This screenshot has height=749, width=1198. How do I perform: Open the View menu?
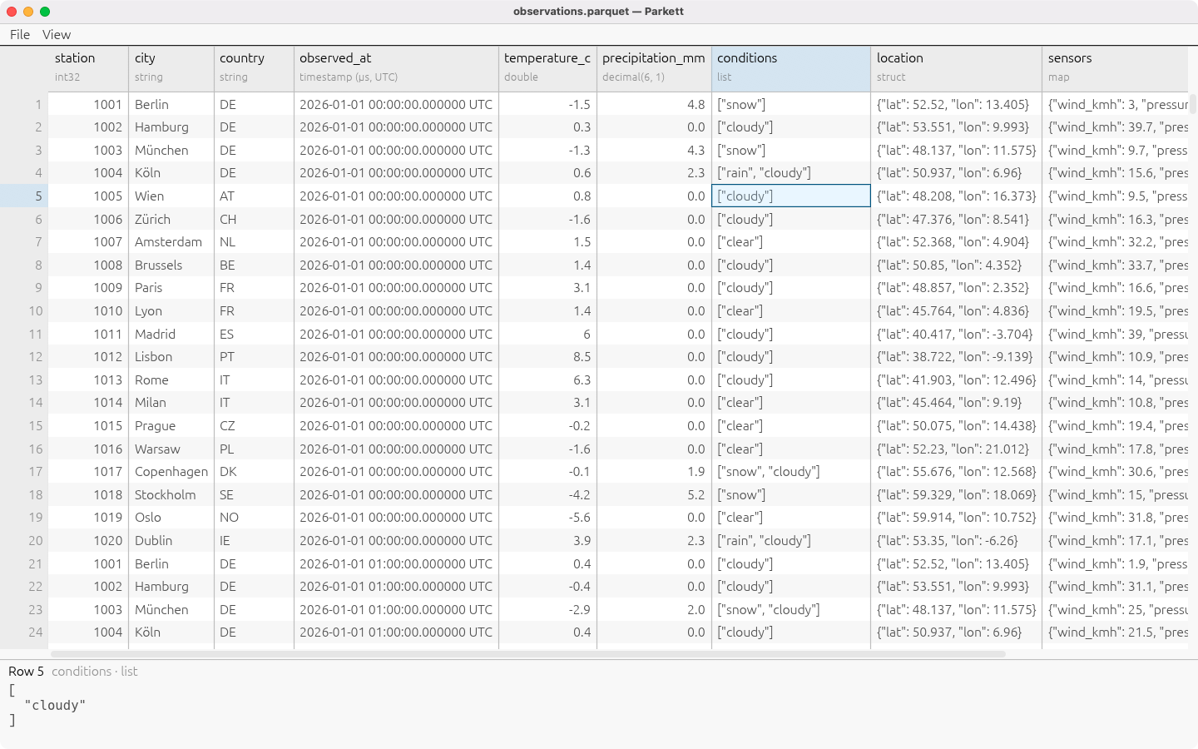(57, 34)
